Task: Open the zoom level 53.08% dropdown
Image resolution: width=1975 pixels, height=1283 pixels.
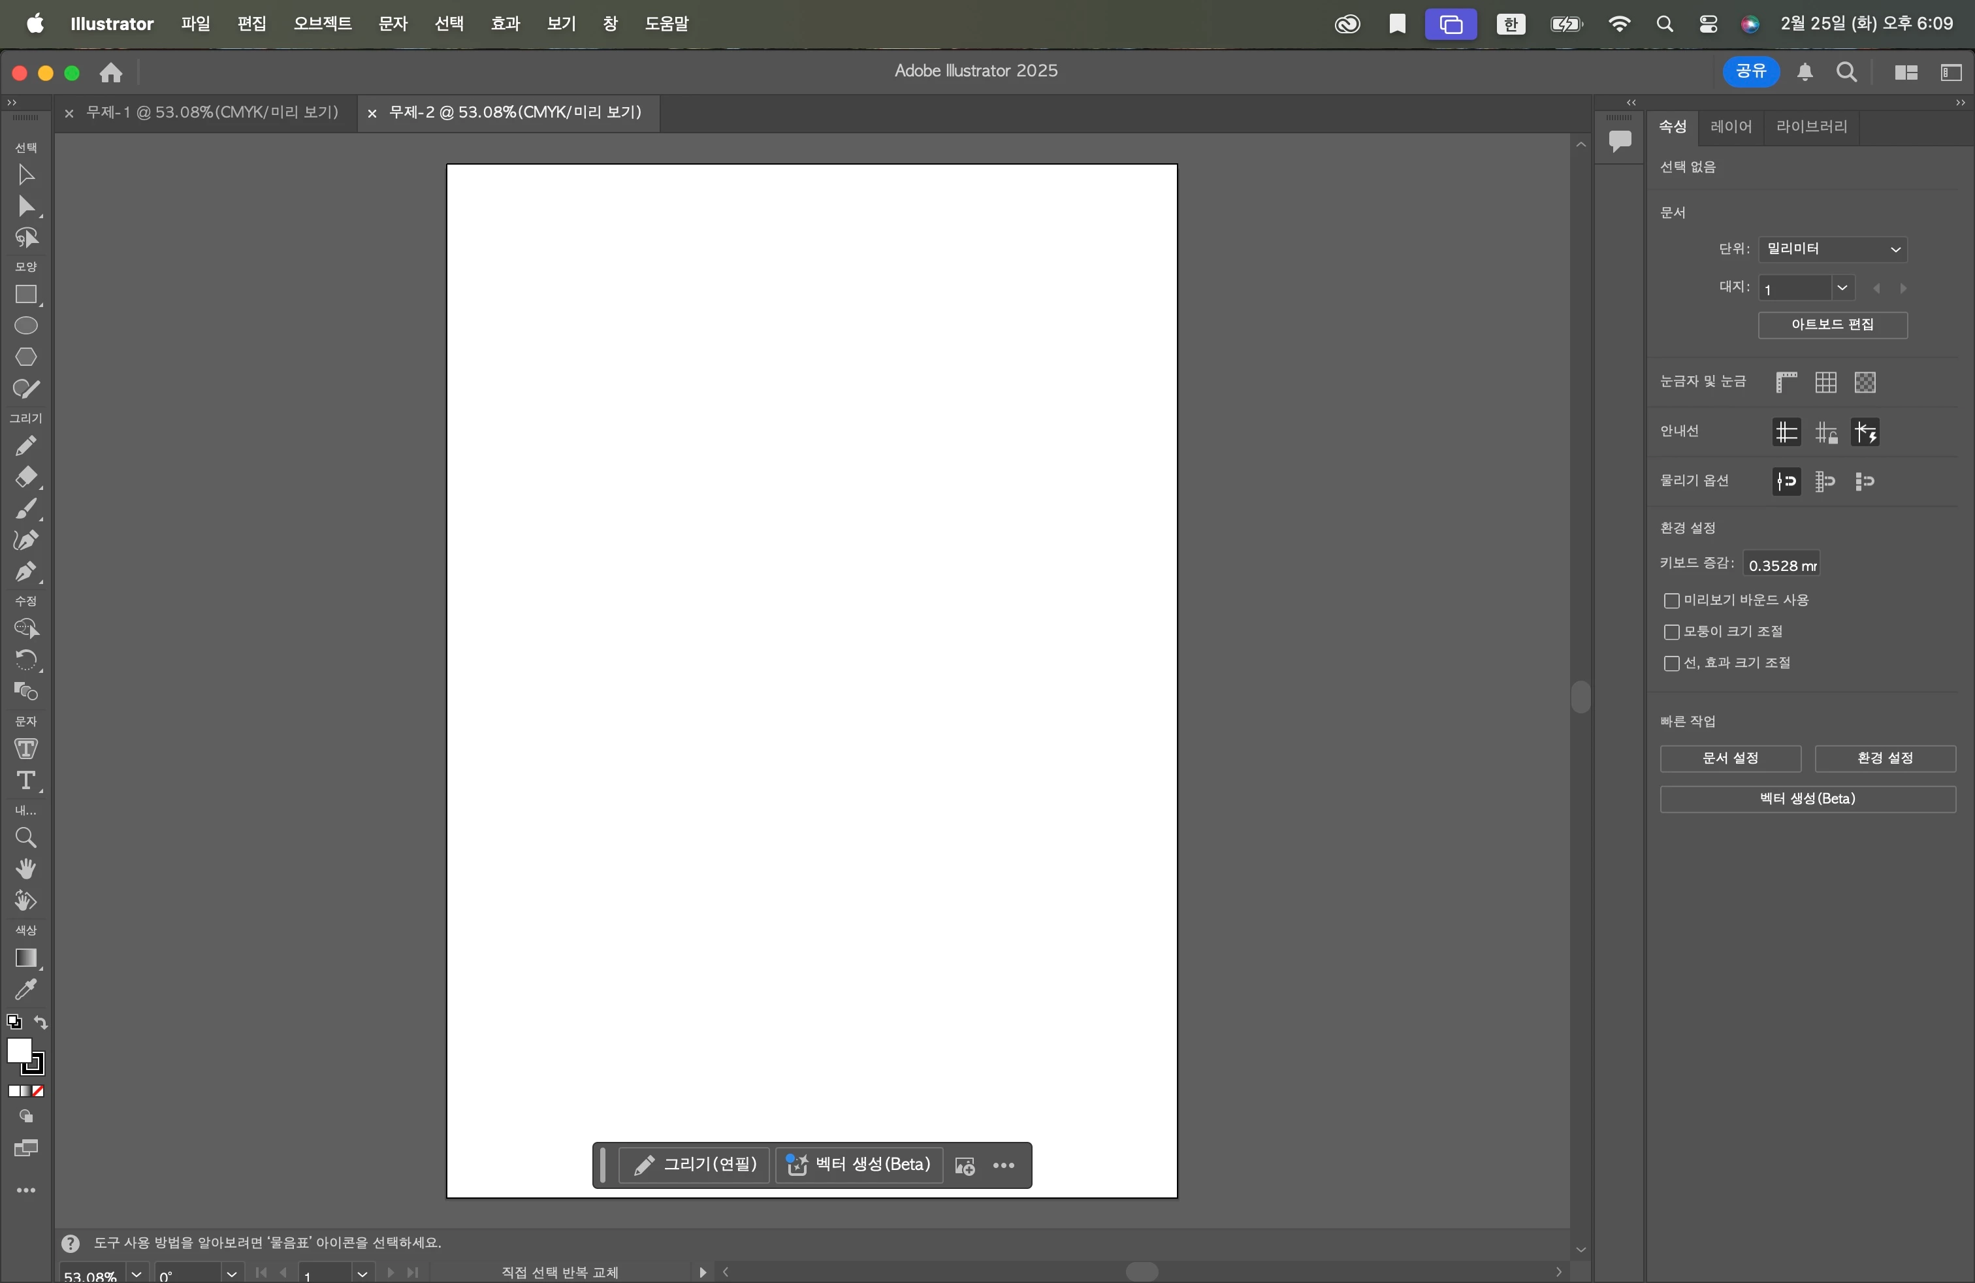Action: pyautogui.click(x=137, y=1273)
